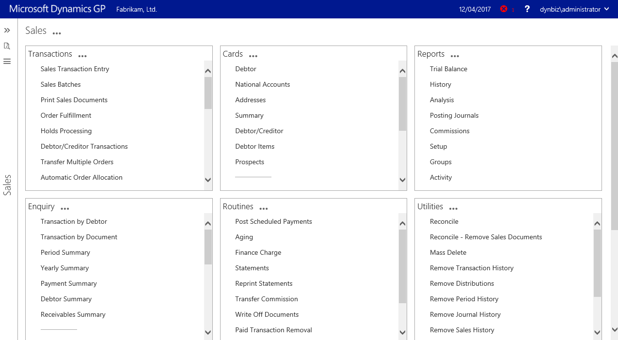Viewport: 618px width, 340px height.
Task: Open the Transactions panel ellipsis menu
Action: coord(82,56)
